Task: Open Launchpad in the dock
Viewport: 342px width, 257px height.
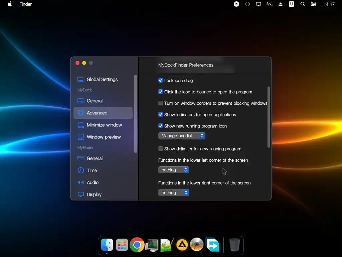Action: 122,245
